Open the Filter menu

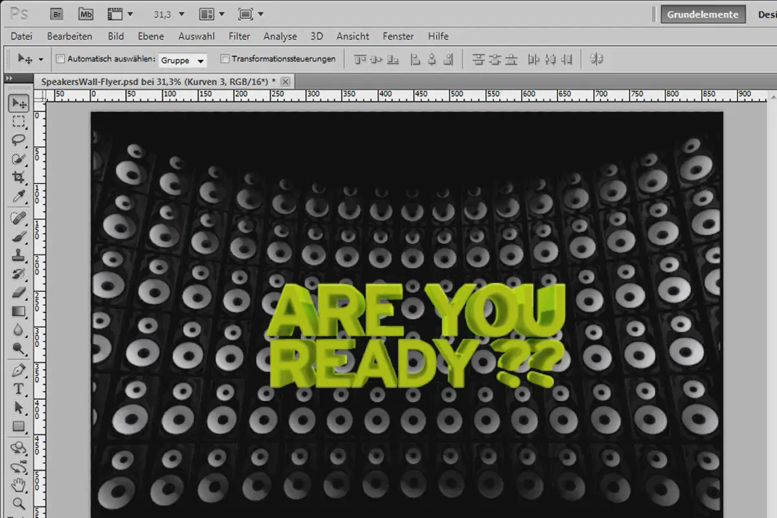coord(240,36)
